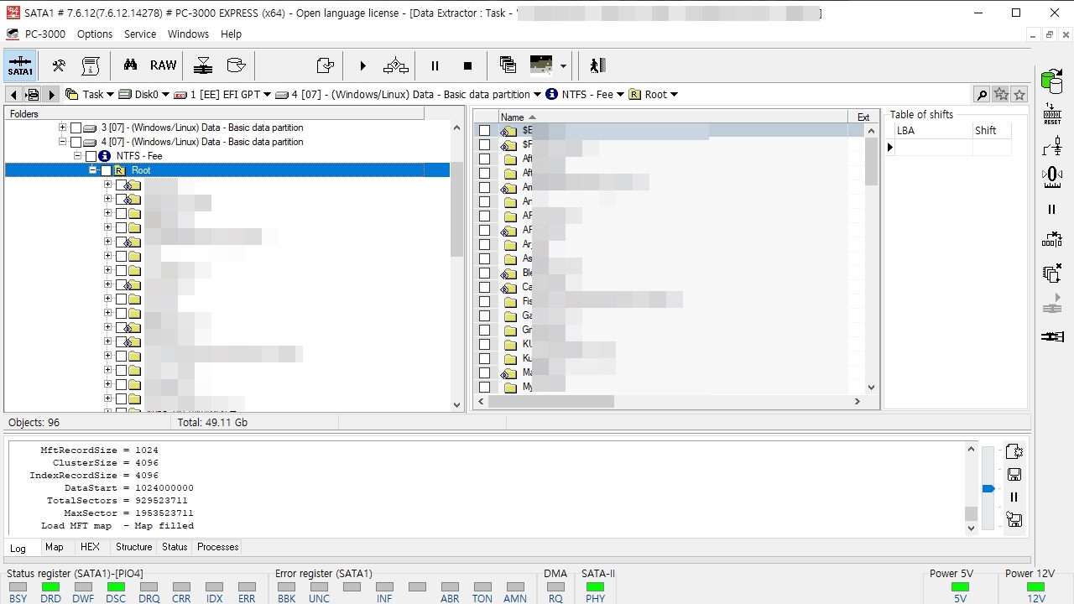Pause the log output with the log pause icon
Screen dimensions: 1074x604
[x=1014, y=497]
